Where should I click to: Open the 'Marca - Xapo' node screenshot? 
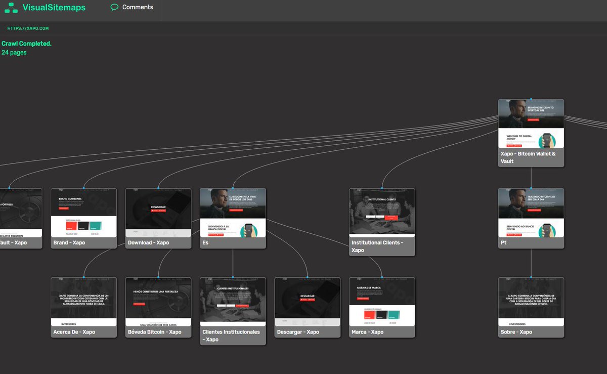pyautogui.click(x=382, y=301)
